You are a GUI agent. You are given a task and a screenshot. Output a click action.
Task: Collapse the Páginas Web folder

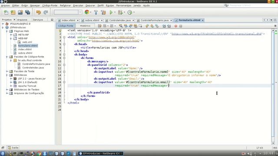[7, 31]
